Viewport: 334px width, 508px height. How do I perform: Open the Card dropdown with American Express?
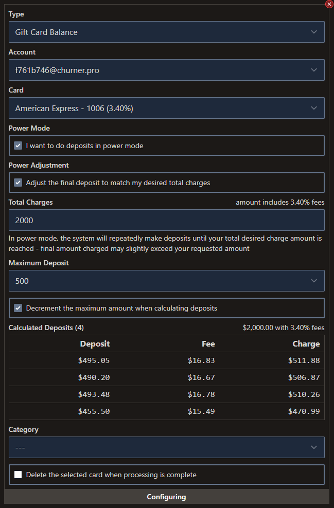(x=166, y=108)
